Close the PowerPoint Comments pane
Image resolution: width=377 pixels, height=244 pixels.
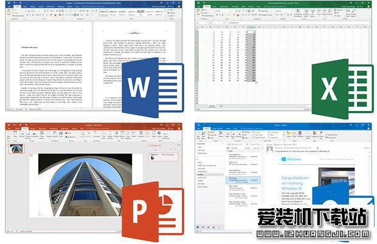pyautogui.click(x=179, y=145)
